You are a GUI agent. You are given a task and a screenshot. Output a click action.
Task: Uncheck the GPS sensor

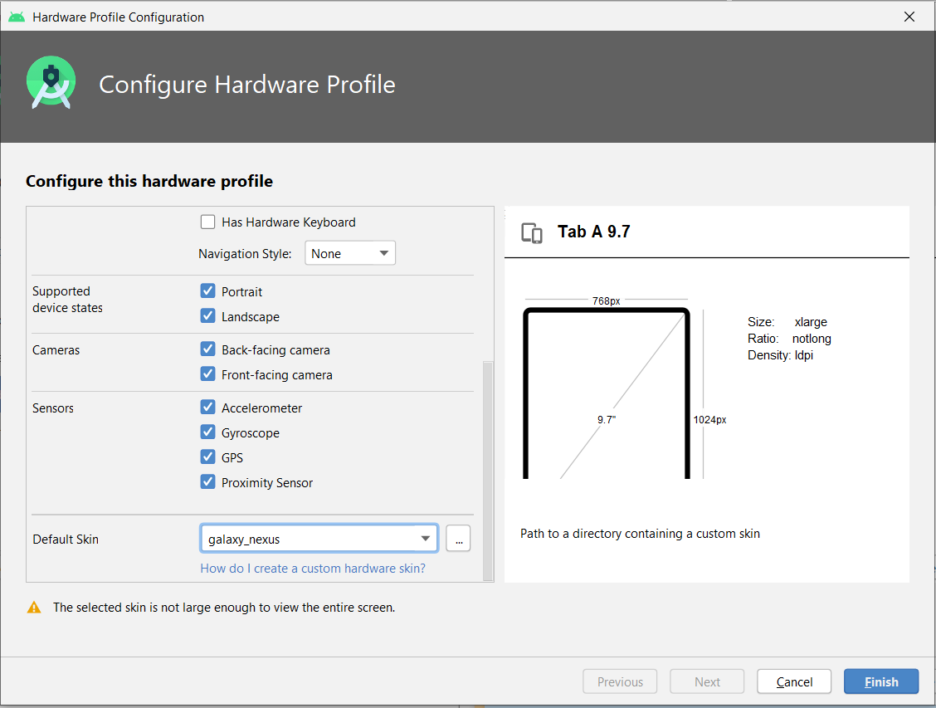coord(207,457)
